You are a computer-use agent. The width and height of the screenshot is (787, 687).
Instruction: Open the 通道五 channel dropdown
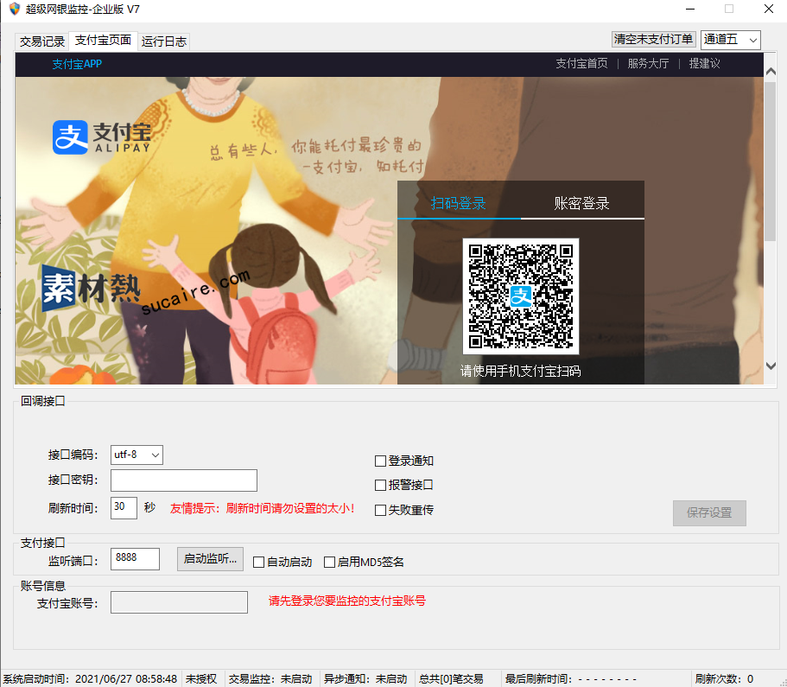pyautogui.click(x=730, y=40)
